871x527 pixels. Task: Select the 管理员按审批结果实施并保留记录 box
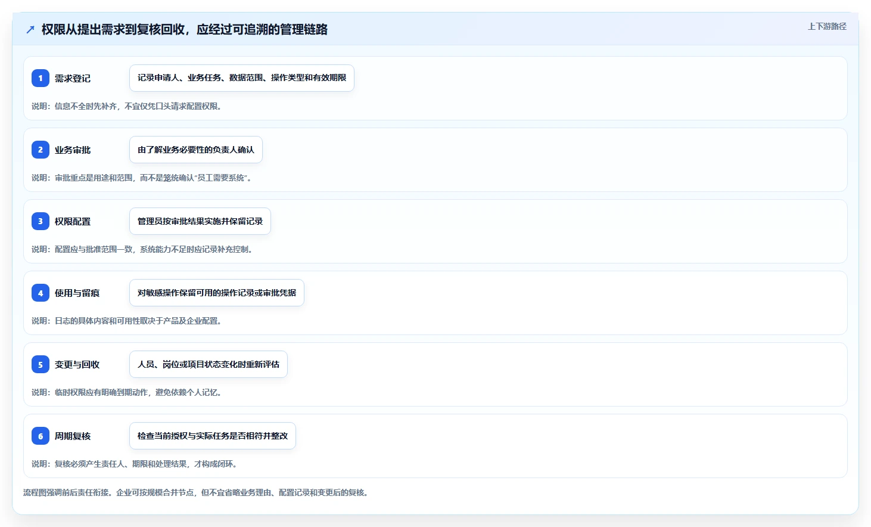[x=200, y=221]
